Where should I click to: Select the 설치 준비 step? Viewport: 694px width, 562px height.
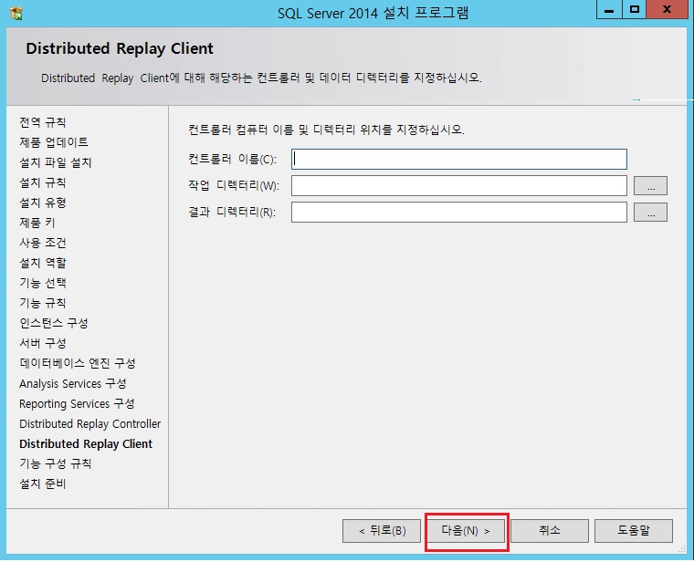pyautogui.click(x=43, y=484)
